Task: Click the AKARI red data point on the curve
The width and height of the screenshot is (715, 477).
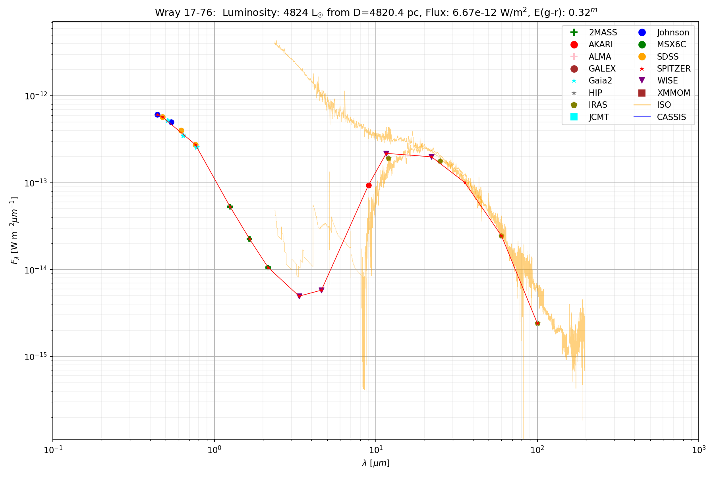Action: 369,186
